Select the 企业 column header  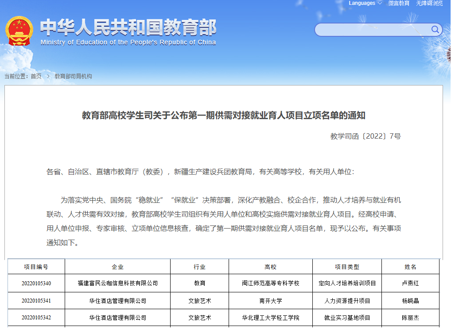[118, 267]
